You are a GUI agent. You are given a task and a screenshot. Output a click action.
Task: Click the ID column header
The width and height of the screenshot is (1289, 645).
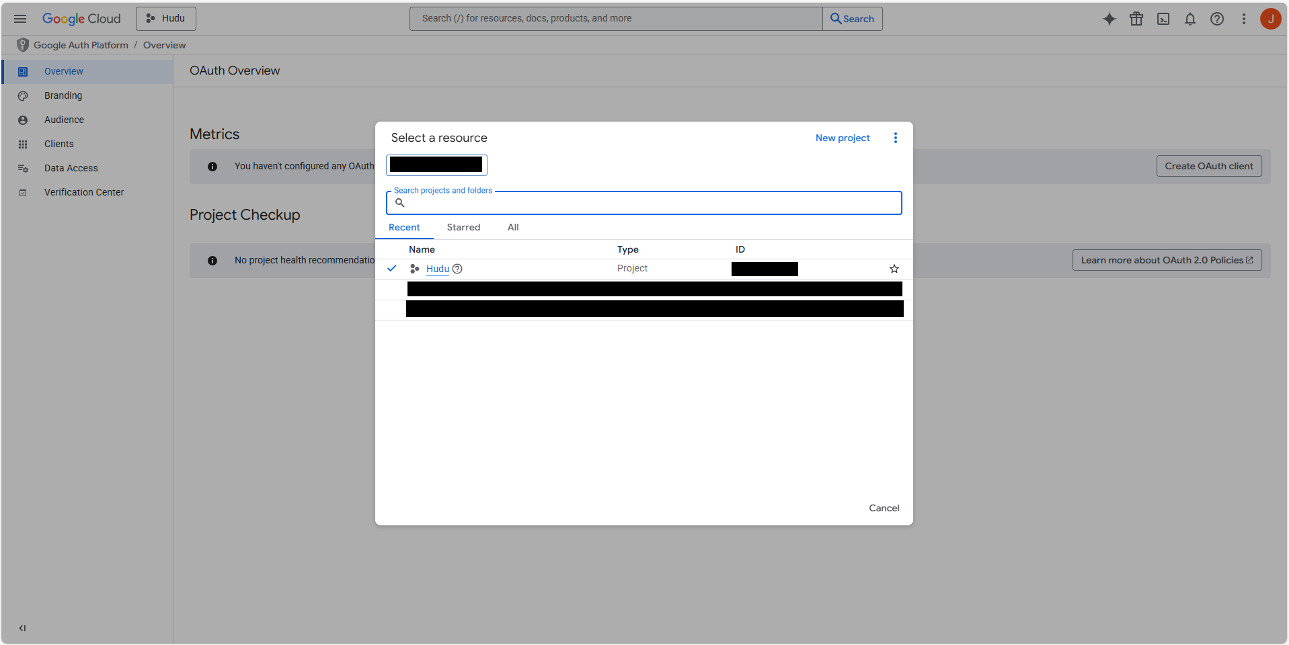740,249
